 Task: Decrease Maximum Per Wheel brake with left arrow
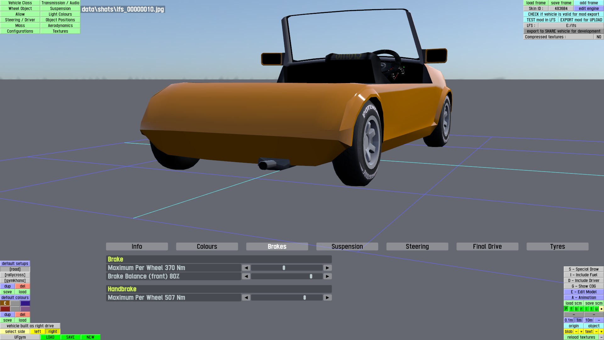pos(246,268)
